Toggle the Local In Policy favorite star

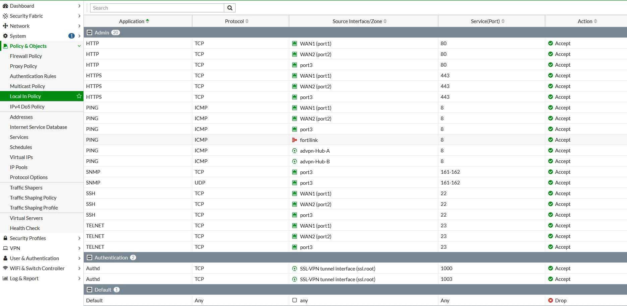click(x=79, y=96)
